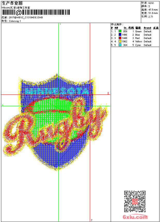
Task: Click the Brand column header
Action: (x=147, y=28)
